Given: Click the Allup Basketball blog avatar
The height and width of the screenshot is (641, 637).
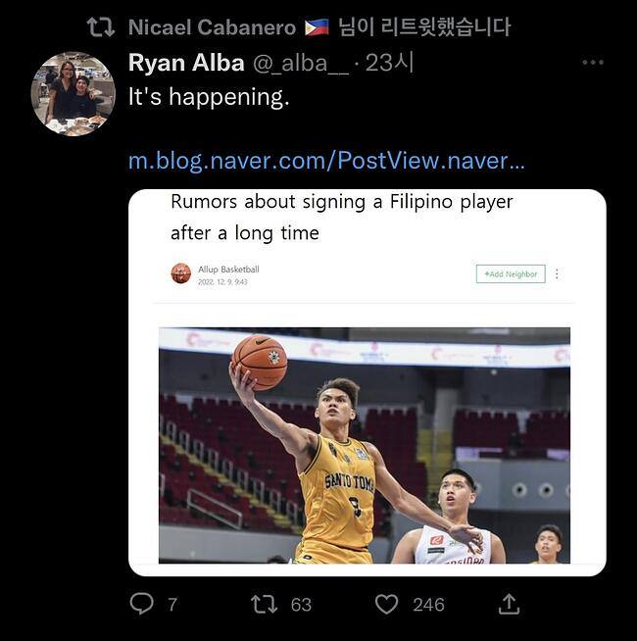Looking at the screenshot, I should pos(180,273).
